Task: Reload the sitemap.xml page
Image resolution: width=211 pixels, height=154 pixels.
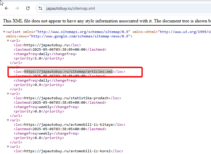Action: 28,8
